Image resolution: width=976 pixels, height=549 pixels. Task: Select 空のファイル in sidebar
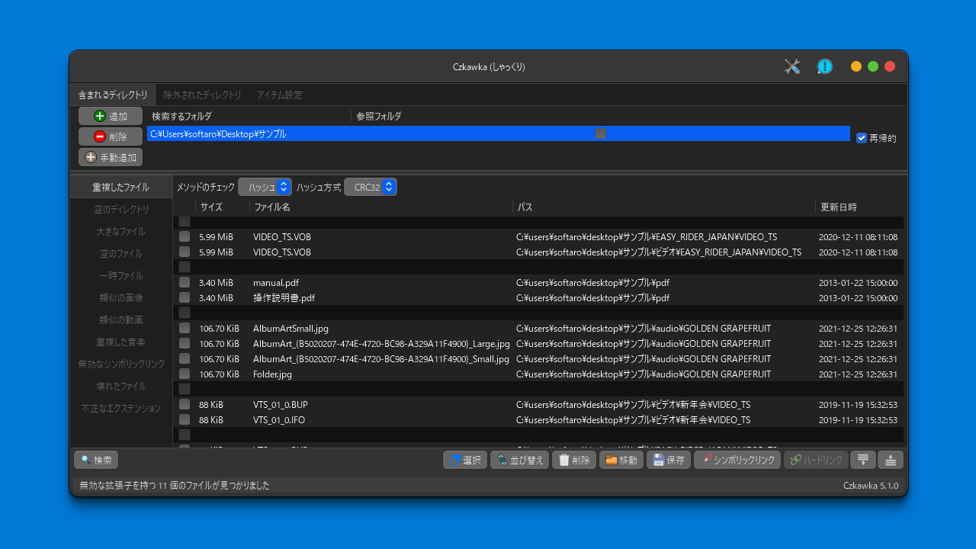tap(121, 253)
